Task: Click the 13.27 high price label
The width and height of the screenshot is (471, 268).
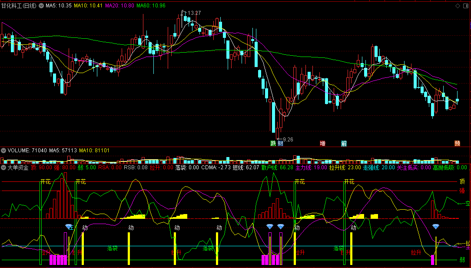Action: pyautogui.click(x=194, y=13)
